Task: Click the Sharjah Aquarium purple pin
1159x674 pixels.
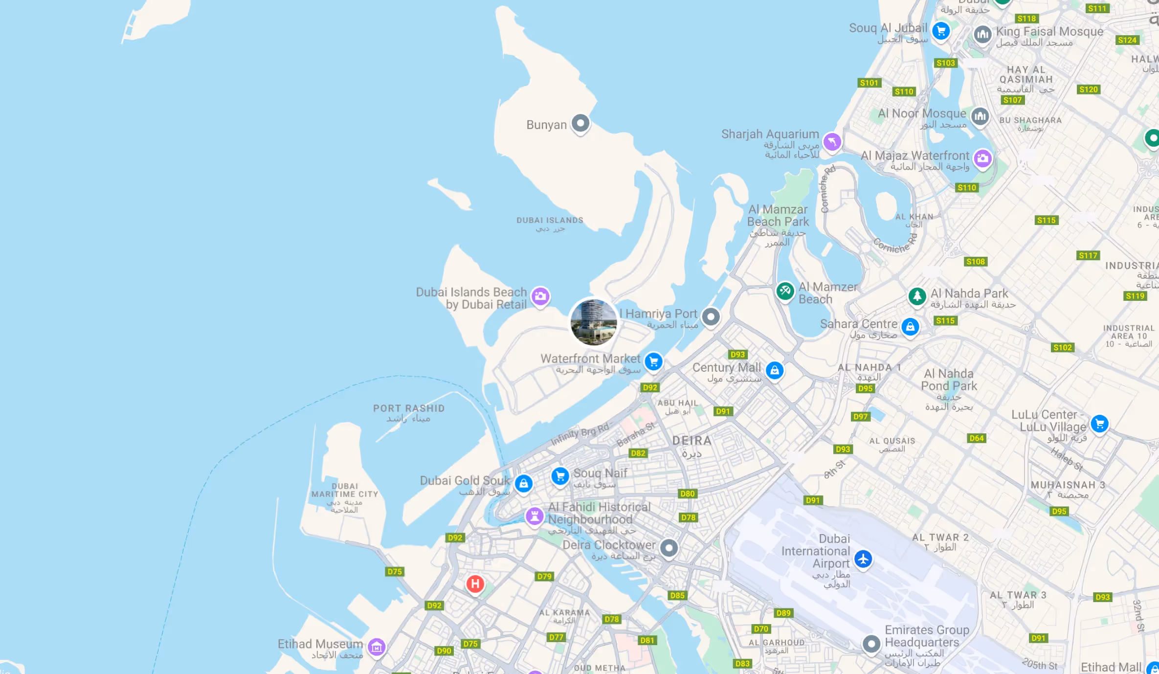Action: [832, 142]
